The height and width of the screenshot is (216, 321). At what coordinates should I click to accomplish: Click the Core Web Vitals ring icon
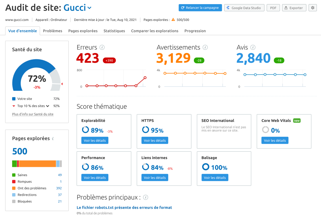tap(265, 129)
